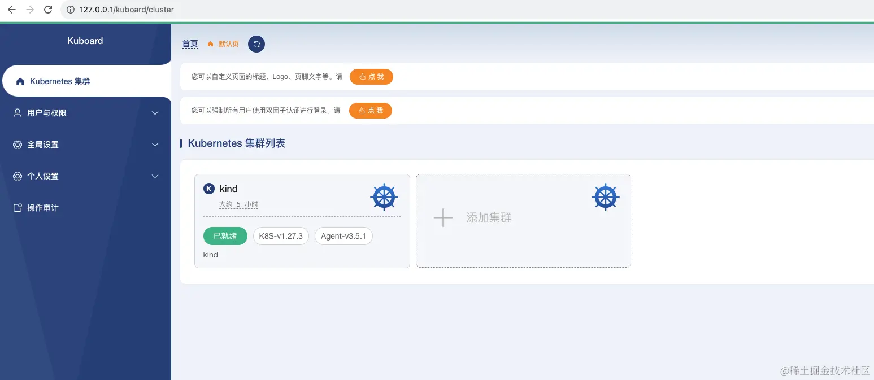Open the Kubernetes 集群 menu item
This screenshot has height=380, width=874.
click(x=86, y=81)
